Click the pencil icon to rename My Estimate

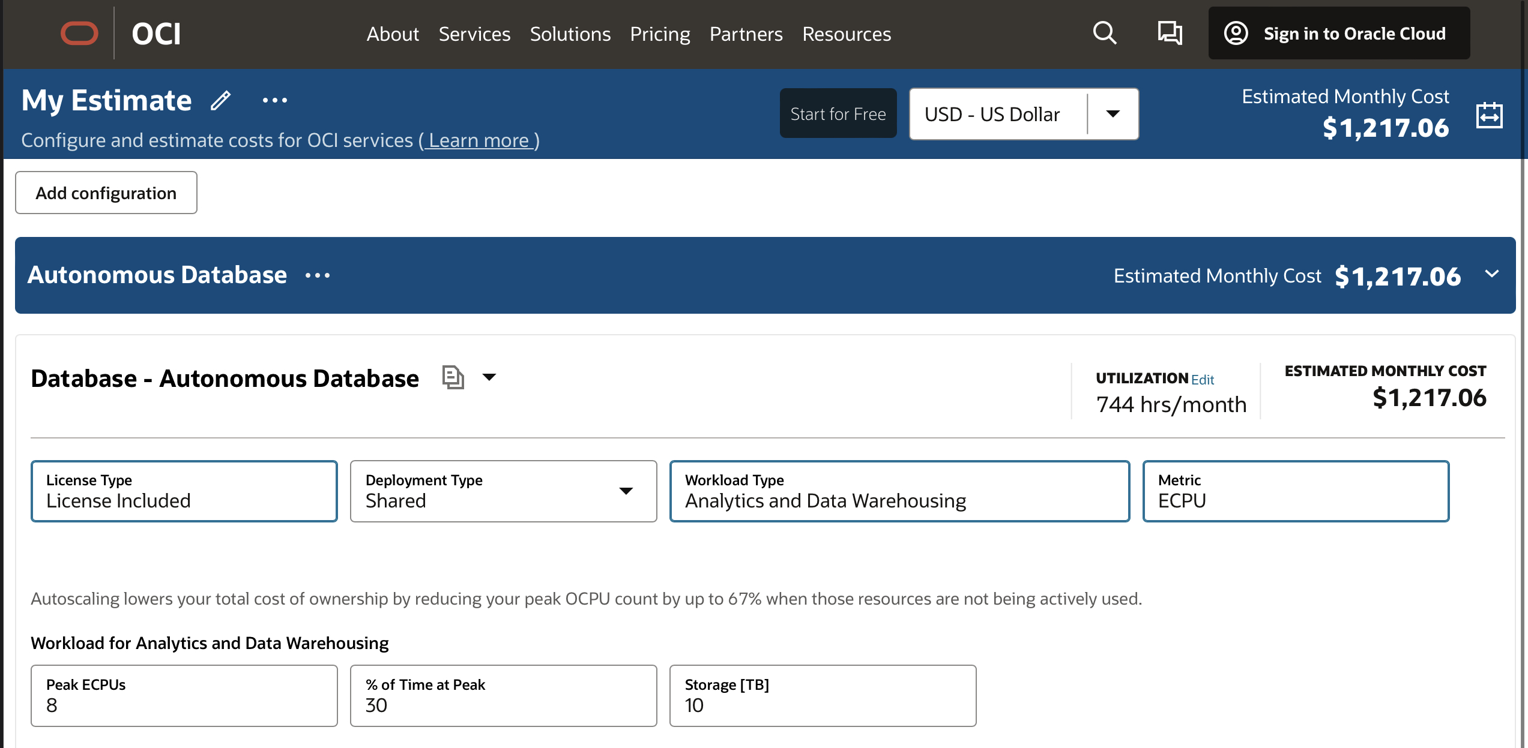pos(221,100)
